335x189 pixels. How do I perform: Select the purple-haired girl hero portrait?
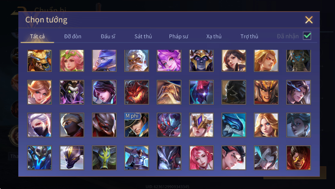(x=169, y=61)
